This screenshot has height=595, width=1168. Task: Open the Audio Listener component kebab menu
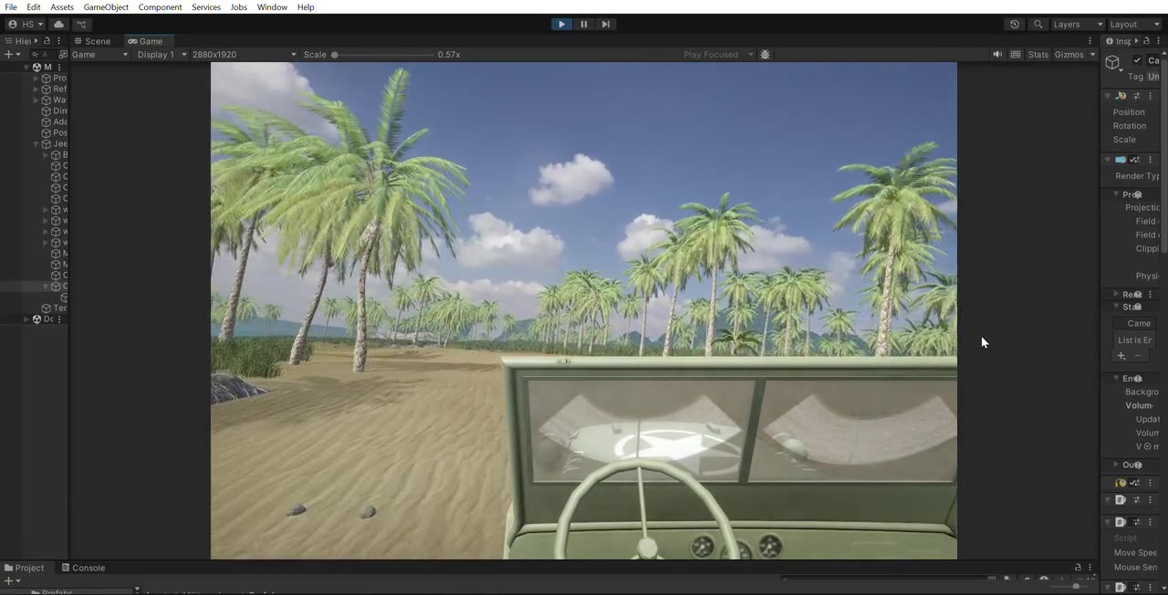[1150, 483]
